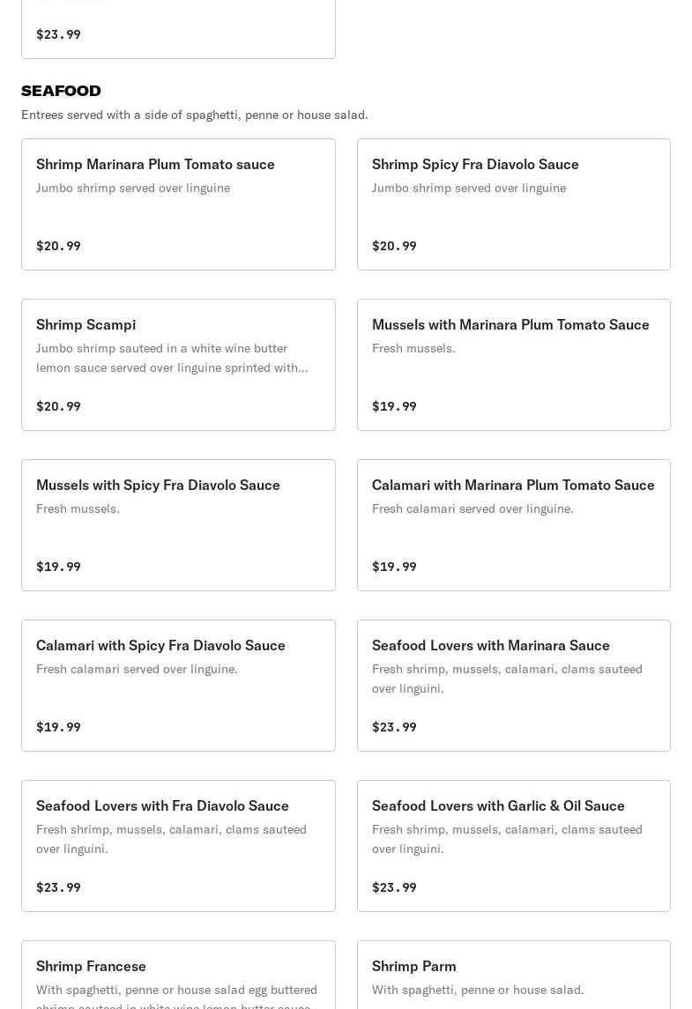
Task: Click the Shrimp Scampi truncated description text
Action: [172, 358]
